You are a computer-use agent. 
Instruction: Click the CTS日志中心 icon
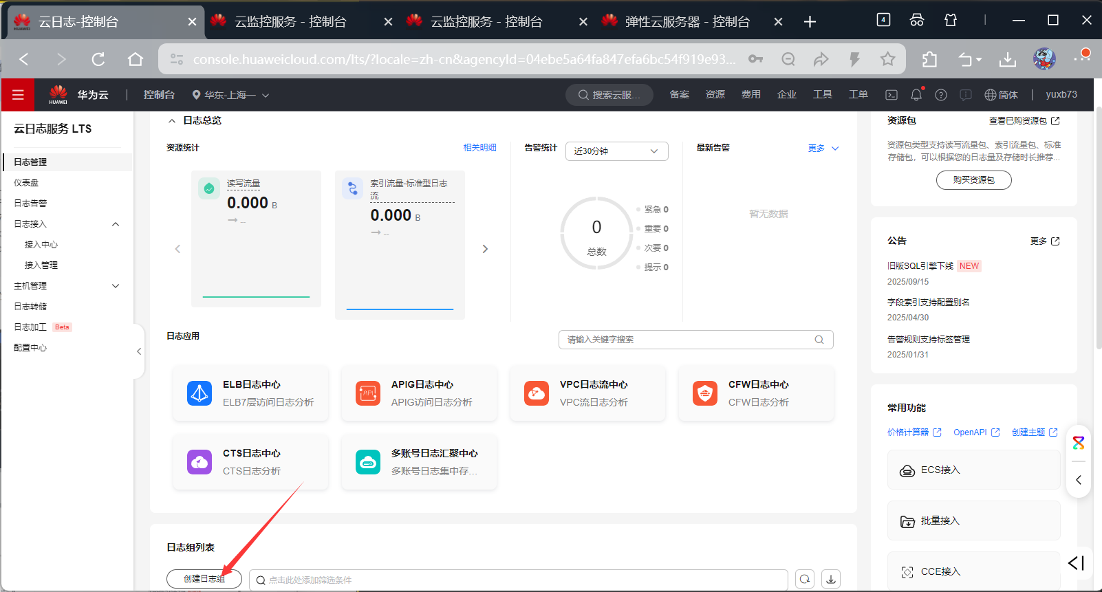pos(199,462)
